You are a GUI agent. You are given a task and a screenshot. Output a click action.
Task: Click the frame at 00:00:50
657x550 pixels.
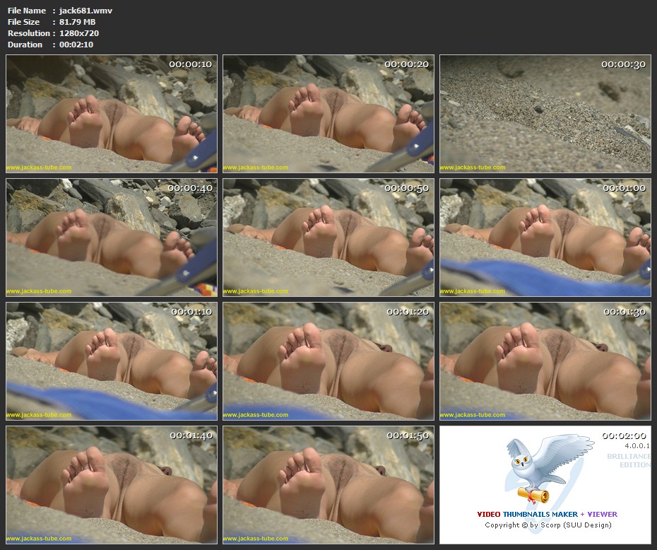click(328, 238)
